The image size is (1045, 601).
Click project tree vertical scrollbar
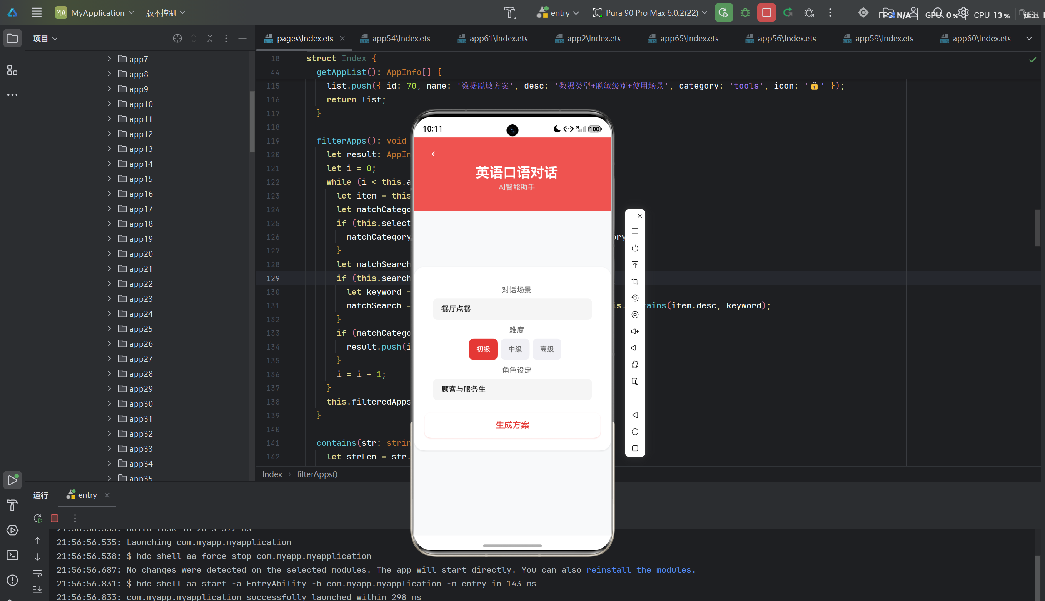252,122
